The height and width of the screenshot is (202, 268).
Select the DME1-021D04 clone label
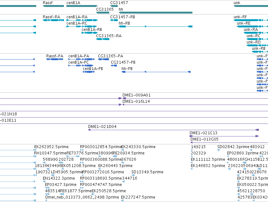pos(102,127)
